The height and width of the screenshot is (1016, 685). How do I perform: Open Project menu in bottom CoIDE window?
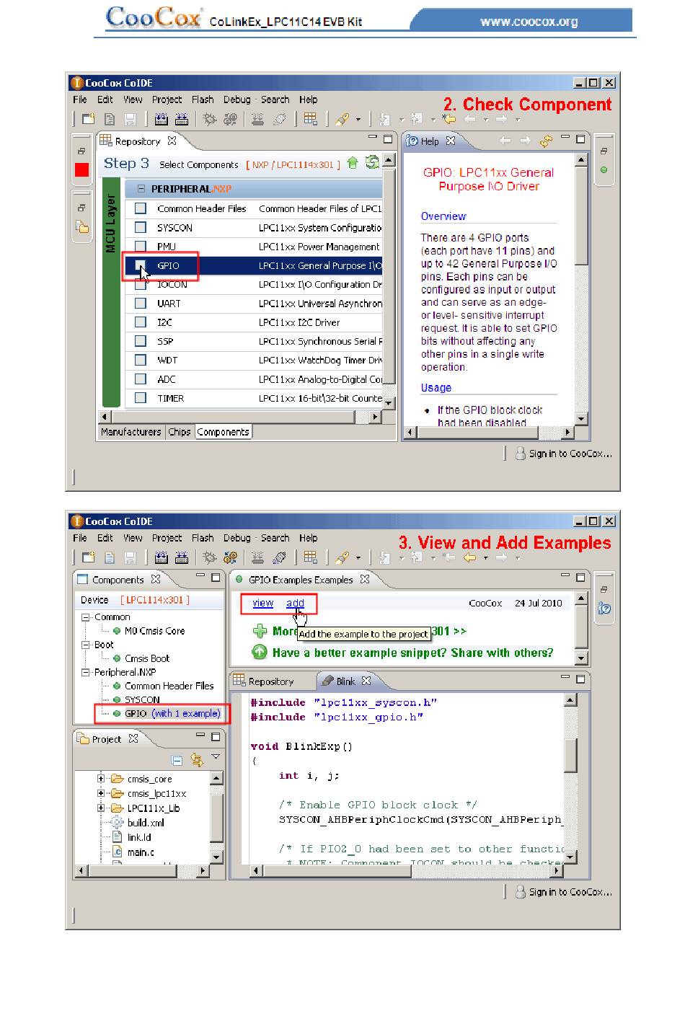167,538
